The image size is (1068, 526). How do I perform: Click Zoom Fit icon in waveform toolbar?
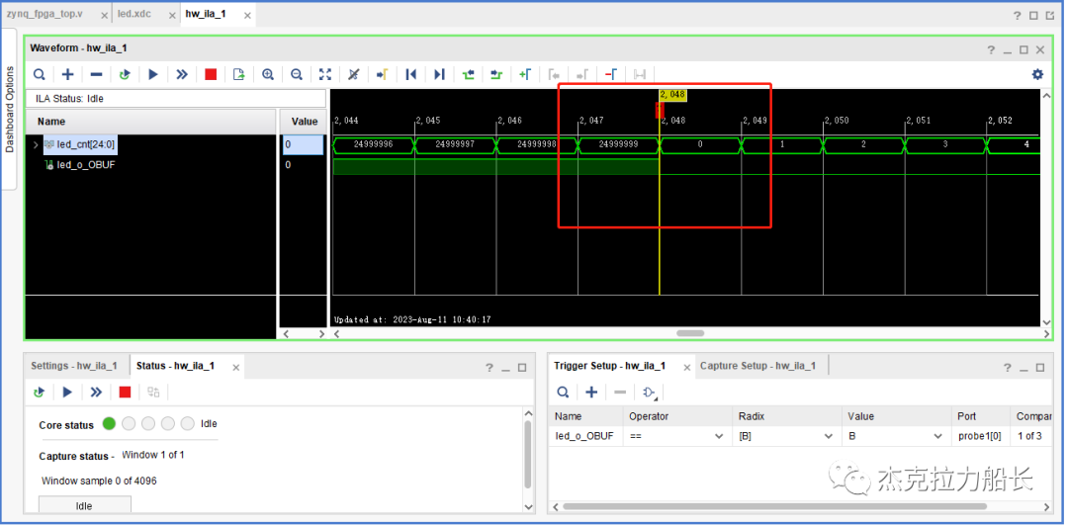325,74
